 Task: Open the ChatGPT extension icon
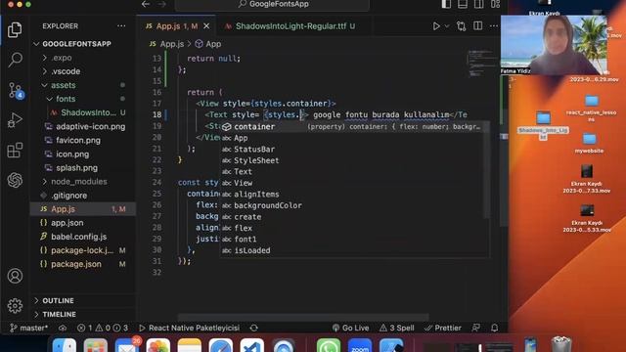coord(15,180)
